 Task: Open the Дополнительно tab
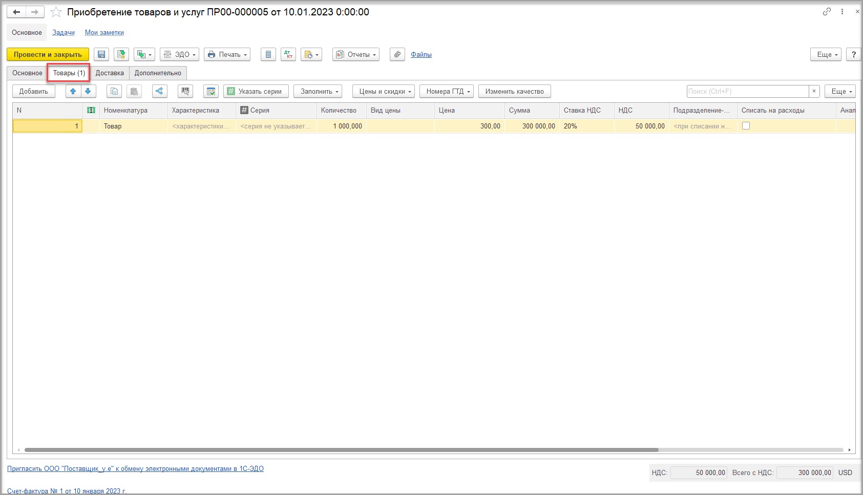tap(158, 73)
